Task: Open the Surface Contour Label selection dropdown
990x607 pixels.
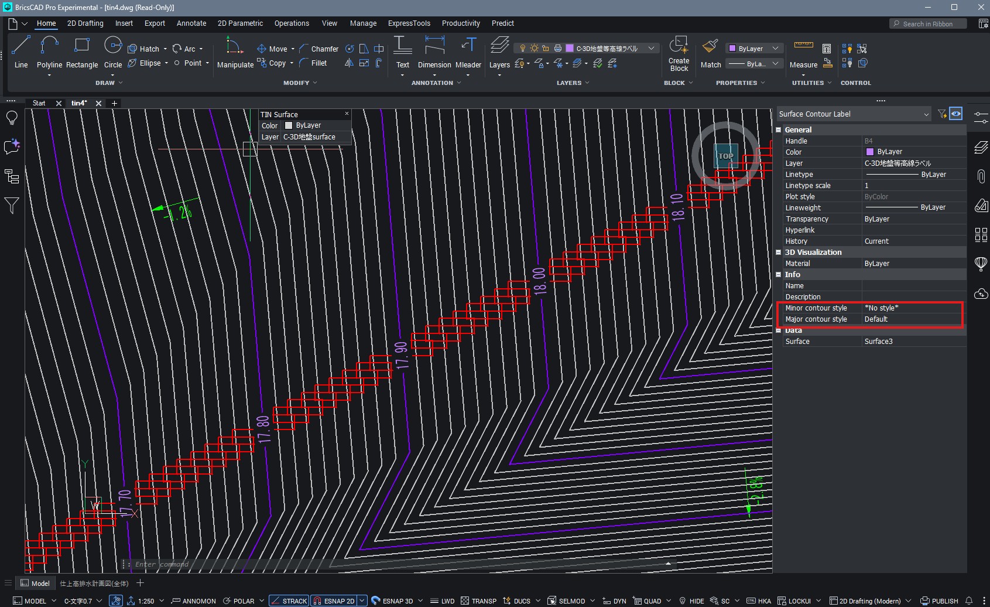Action: [854, 114]
